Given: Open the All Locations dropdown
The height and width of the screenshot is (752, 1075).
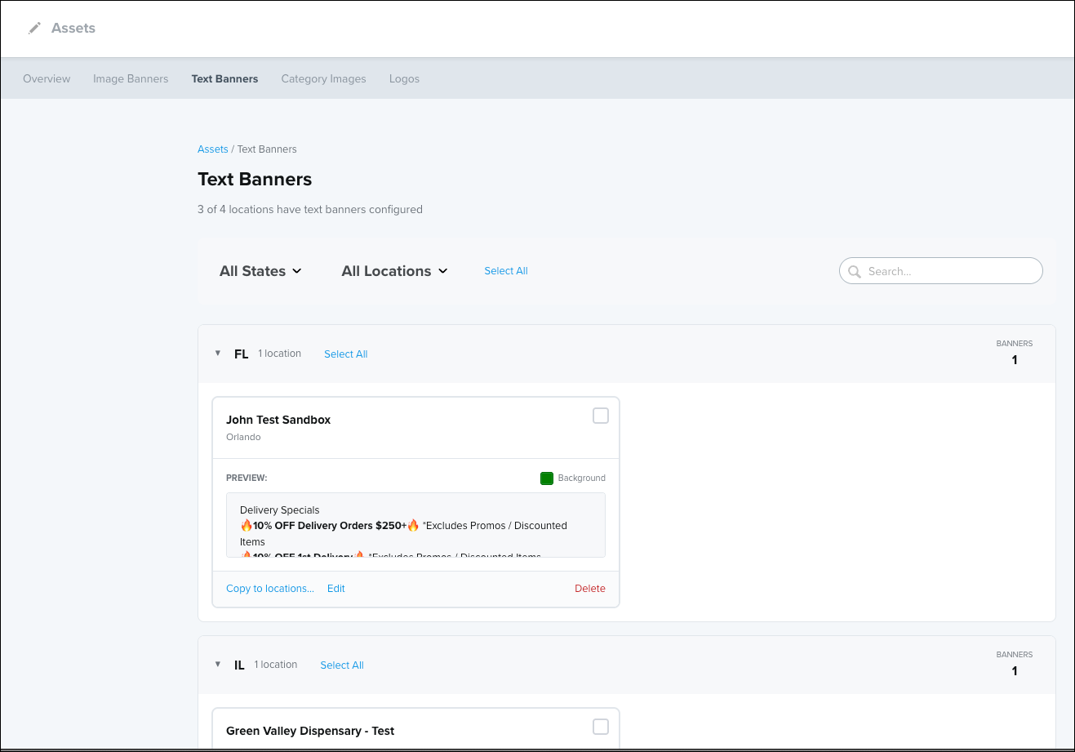Looking at the screenshot, I should [x=394, y=271].
